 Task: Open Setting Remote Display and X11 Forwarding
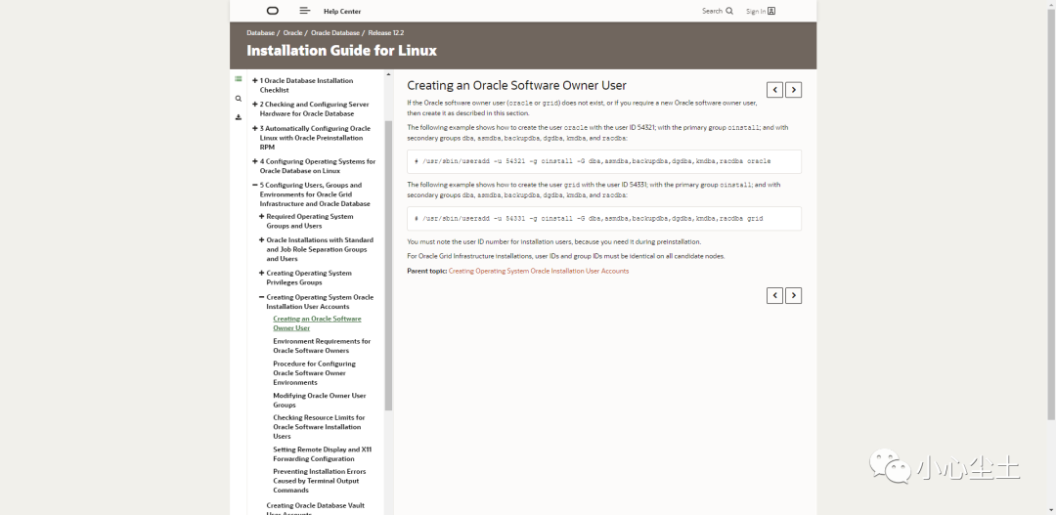tap(322, 453)
